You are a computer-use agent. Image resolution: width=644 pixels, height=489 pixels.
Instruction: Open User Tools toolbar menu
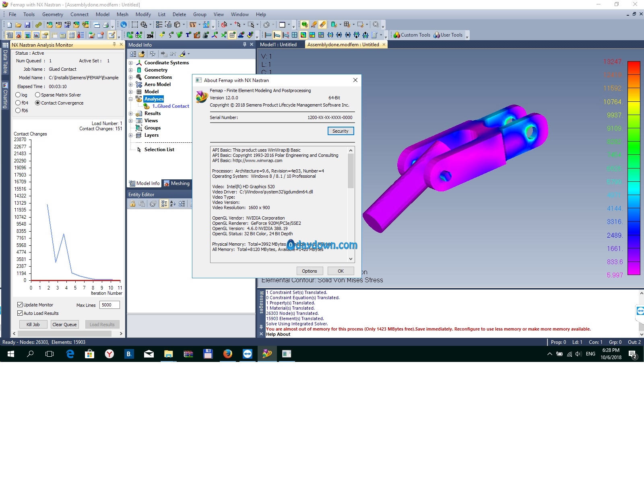(448, 35)
